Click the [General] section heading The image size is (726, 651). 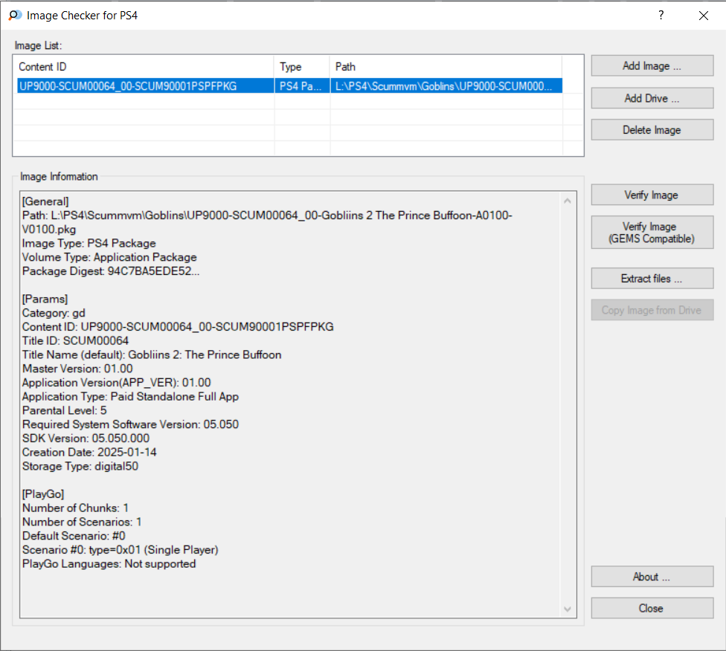[45, 201]
